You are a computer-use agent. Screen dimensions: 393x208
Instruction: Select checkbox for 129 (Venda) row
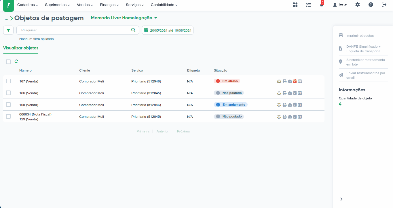point(8,116)
